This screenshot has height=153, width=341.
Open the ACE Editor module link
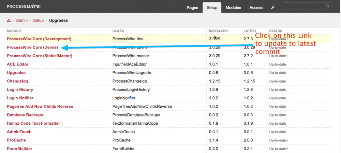coord(18,64)
